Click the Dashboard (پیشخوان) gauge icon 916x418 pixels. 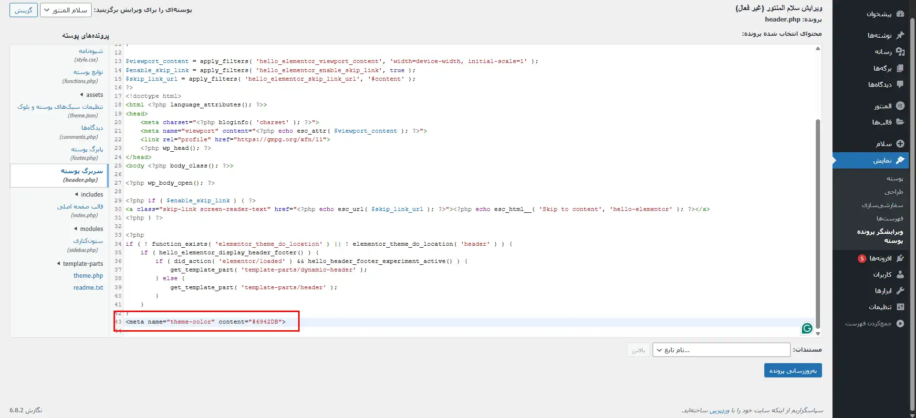coord(900,14)
